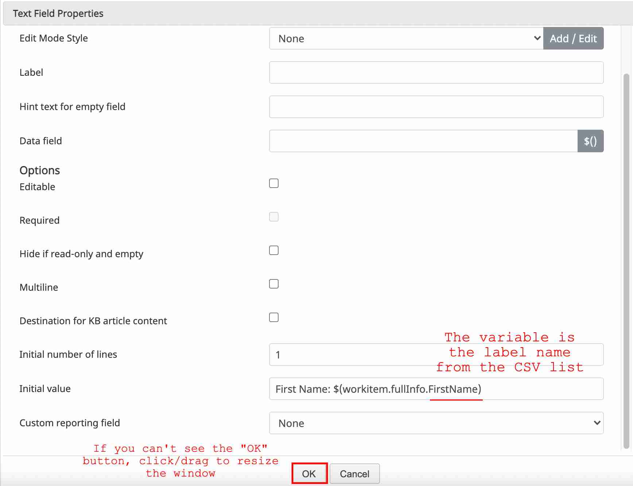The width and height of the screenshot is (633, 486).
Task: Toggle the Required checkbox
Action: (x=274, y=217)
